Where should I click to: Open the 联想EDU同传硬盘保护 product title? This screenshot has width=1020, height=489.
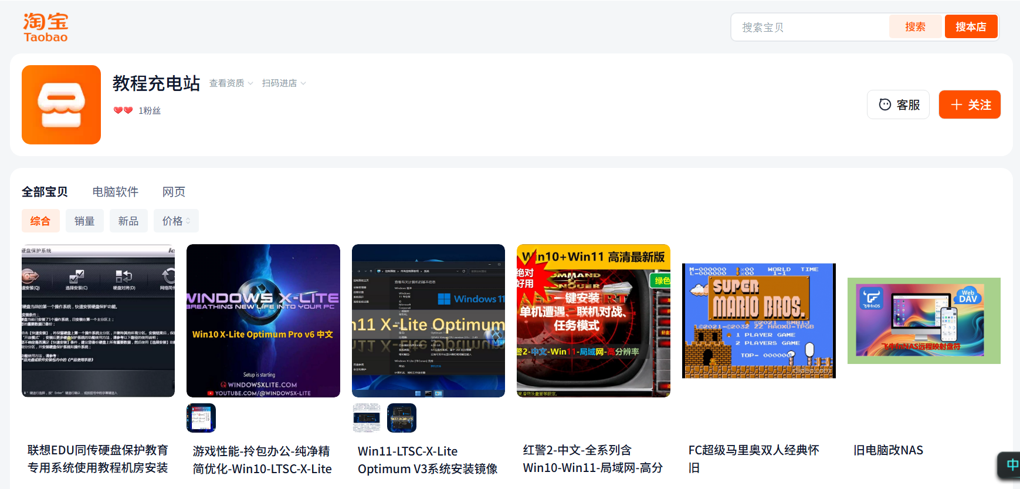click(98, 459)
